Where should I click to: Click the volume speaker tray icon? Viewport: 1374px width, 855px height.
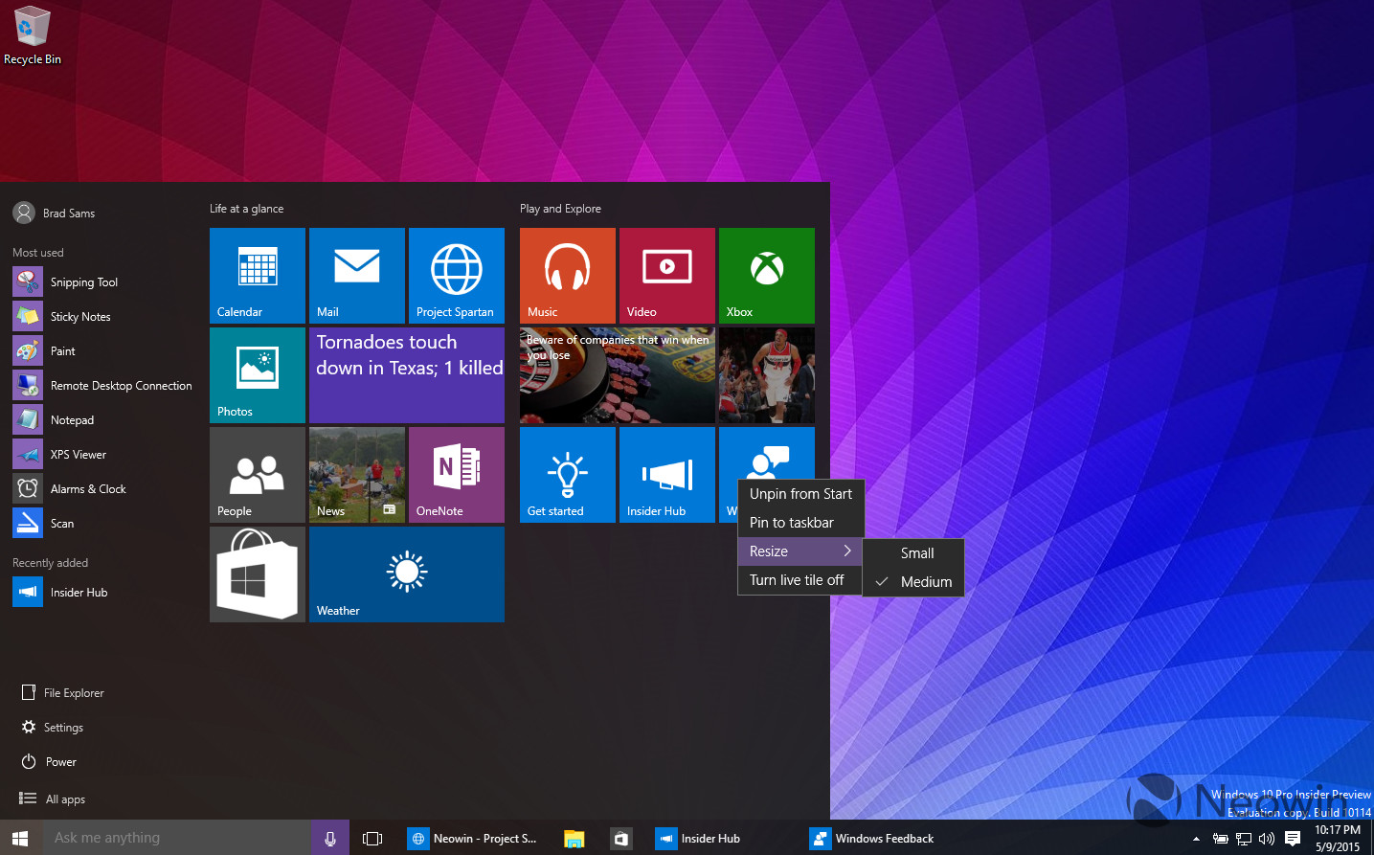1267,839
